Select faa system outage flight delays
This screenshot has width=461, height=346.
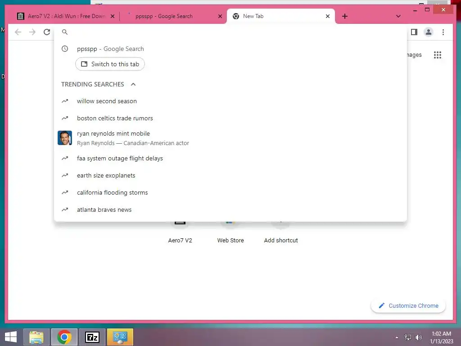(x=230, y=159)
